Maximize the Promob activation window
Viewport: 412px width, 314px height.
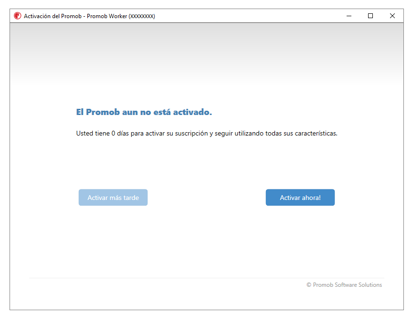(x=370, y=16)
